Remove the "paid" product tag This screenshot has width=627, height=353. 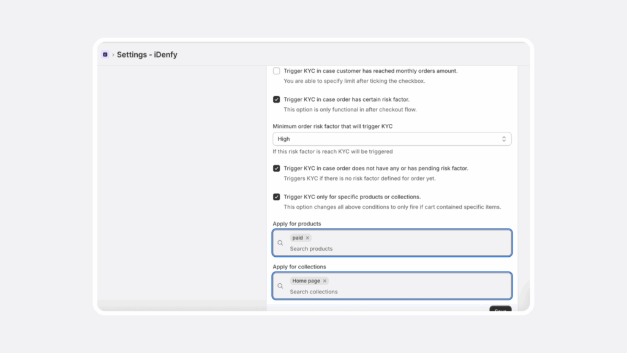307,237
